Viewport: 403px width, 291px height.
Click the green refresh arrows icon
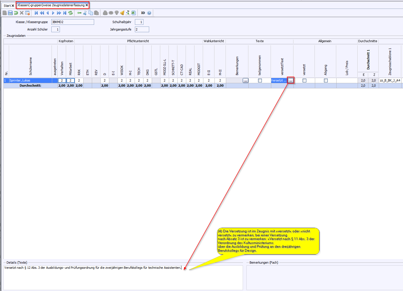pos(70,13)
